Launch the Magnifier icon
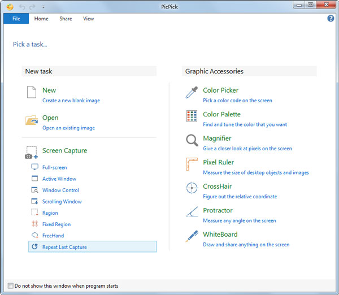Viewport: 339px width, 295px height. click(192, 141)
